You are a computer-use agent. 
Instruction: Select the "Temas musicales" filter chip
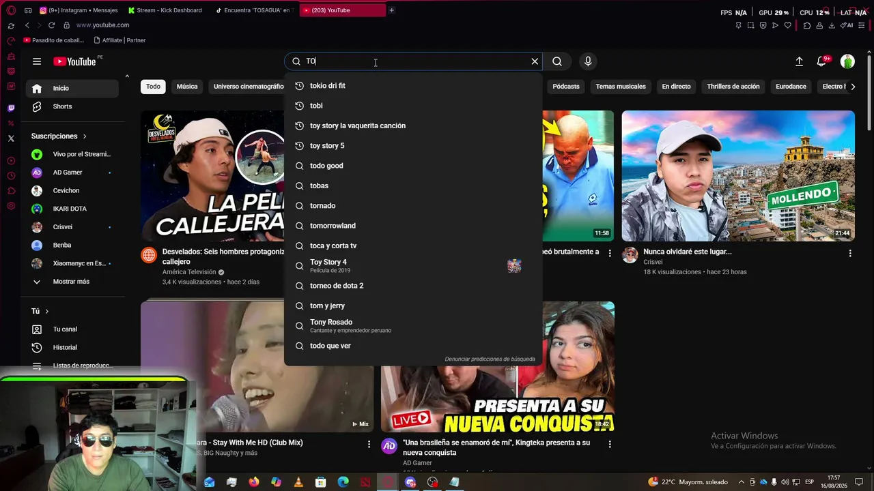621,87
